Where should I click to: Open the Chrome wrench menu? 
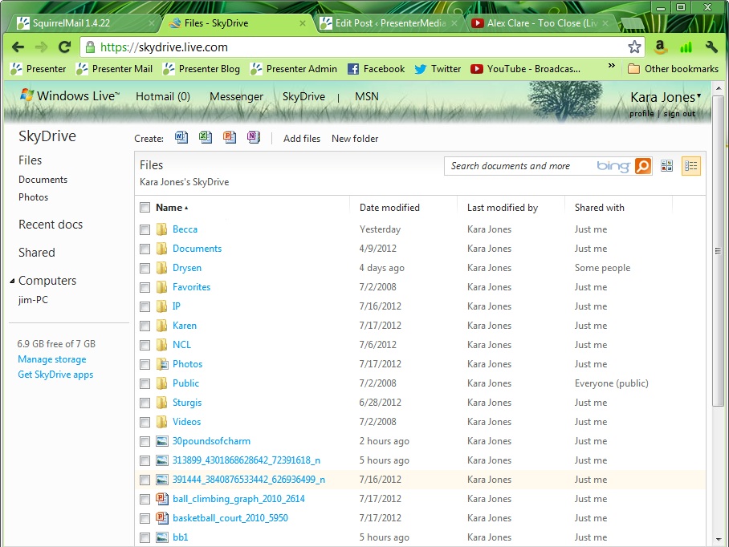pyautogui.click(x=711, y=47)
